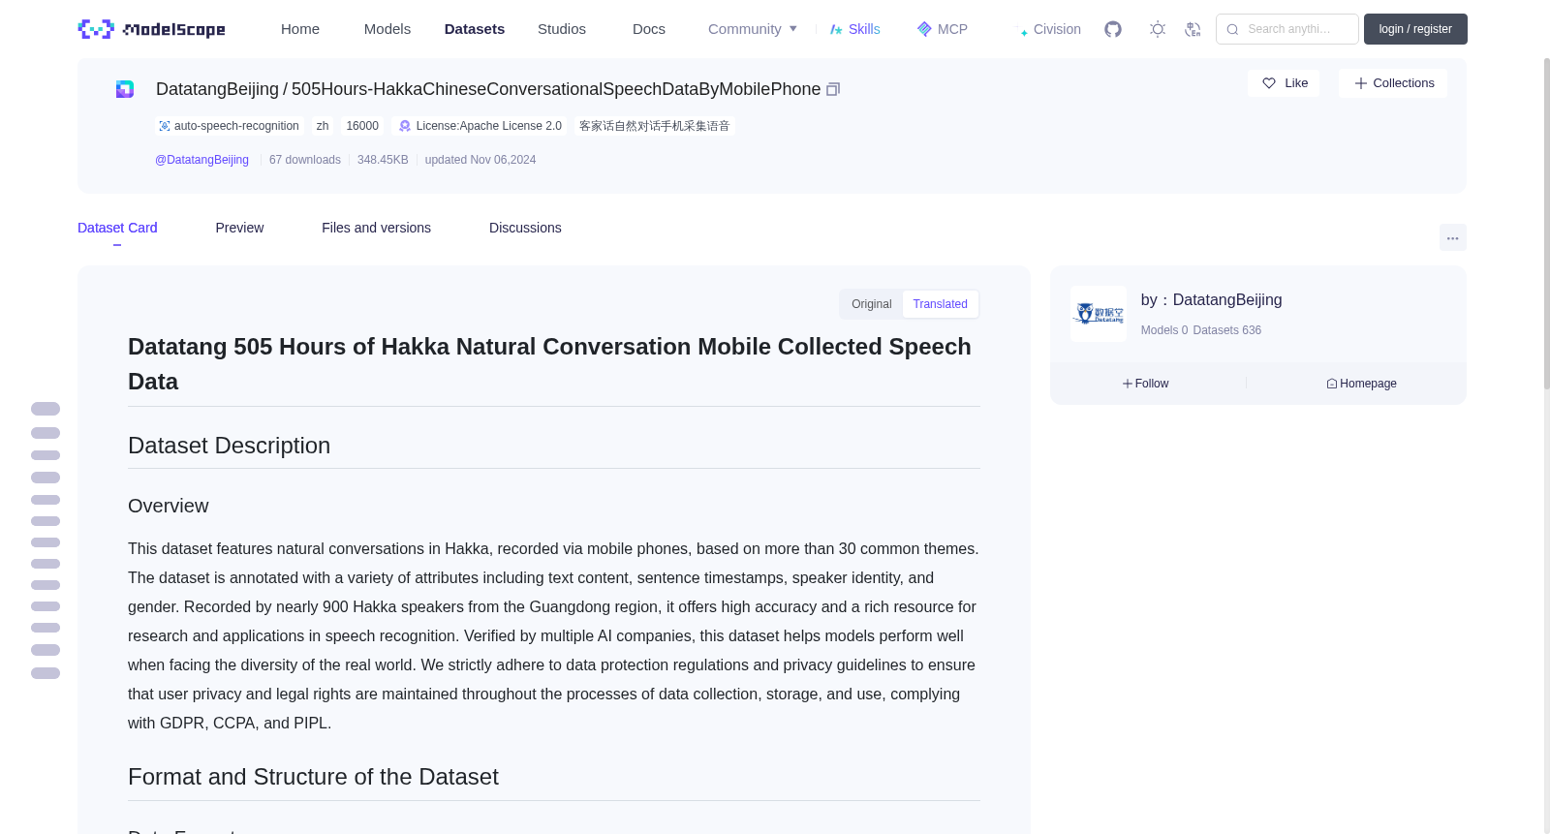Navigate to Studios
The image size is (1550, 834).
tap(562, 29)
